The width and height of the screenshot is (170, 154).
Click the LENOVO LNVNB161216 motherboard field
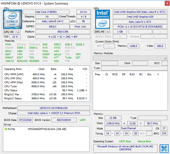point(53,108)
